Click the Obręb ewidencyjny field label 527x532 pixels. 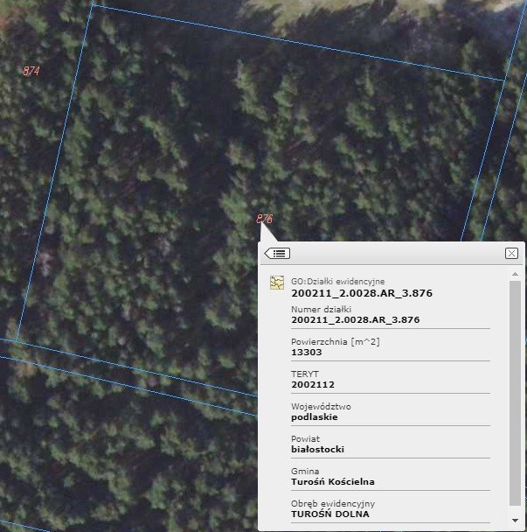tap(333, 503)
